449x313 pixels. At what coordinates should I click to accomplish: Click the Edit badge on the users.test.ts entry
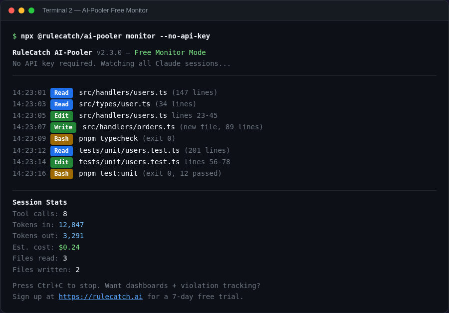pos(62,162)
